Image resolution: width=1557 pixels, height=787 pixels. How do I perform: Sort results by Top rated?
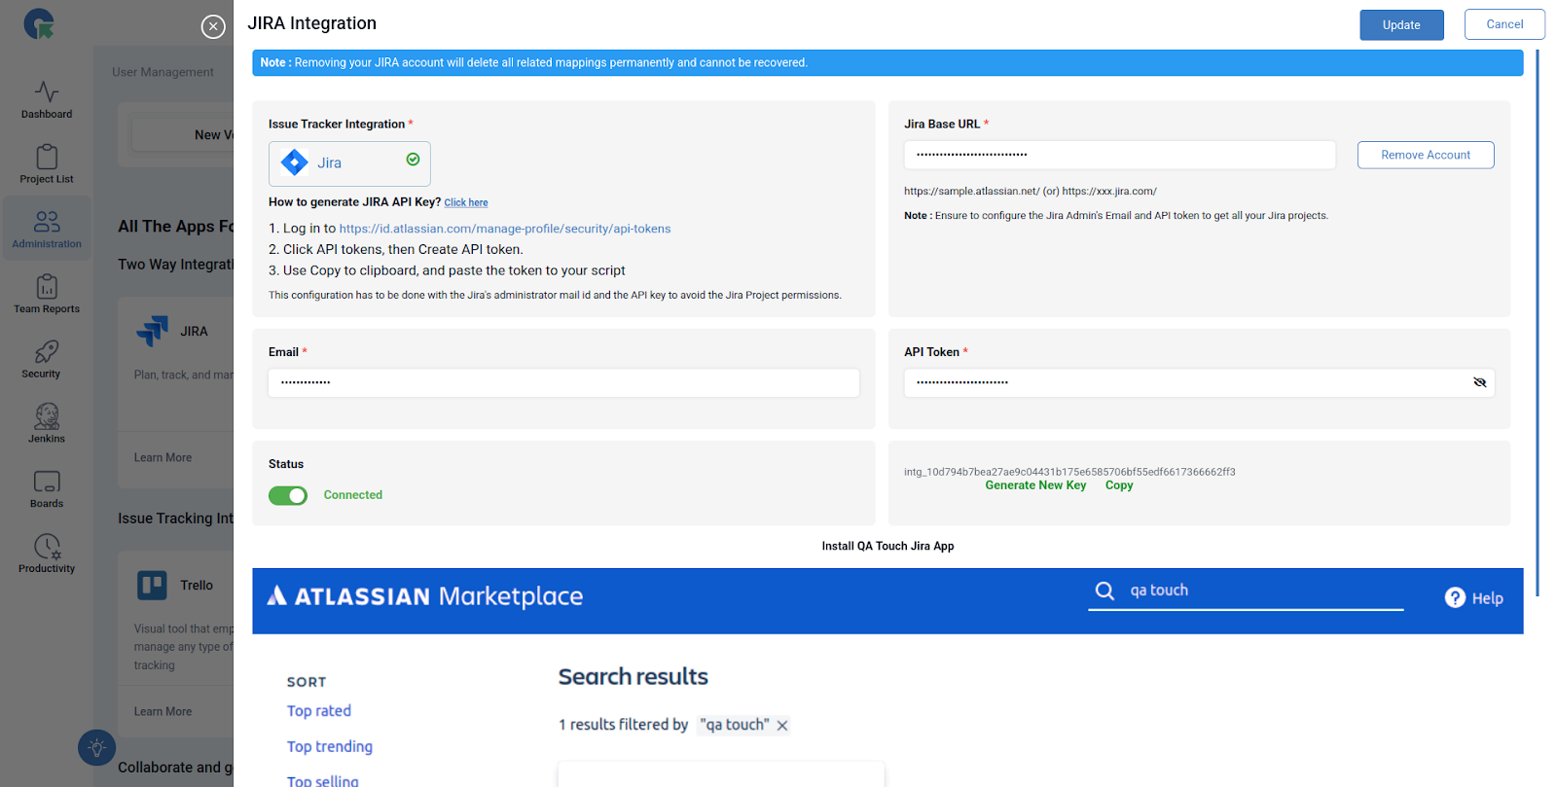[319, 711]
